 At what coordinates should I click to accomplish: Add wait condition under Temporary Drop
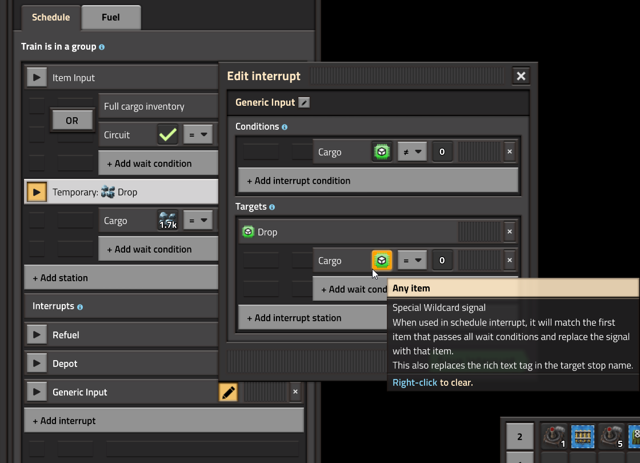(x=158, y=249)
